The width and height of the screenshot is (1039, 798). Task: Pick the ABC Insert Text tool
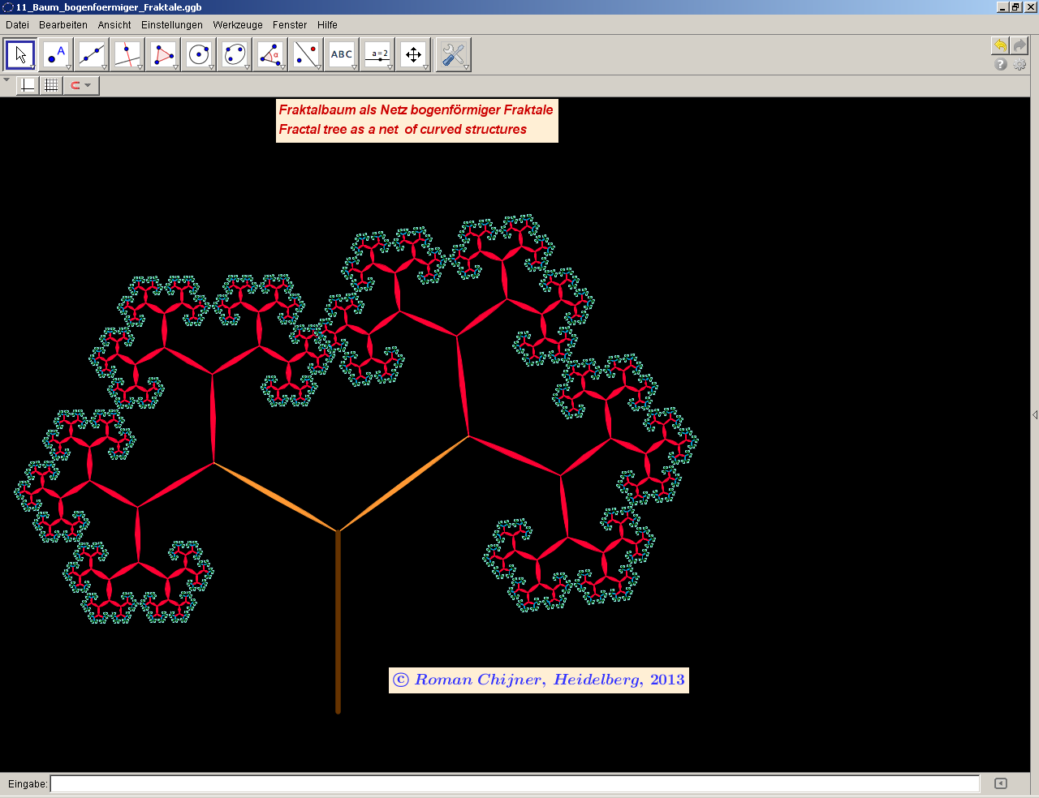(x=342, y=55)
